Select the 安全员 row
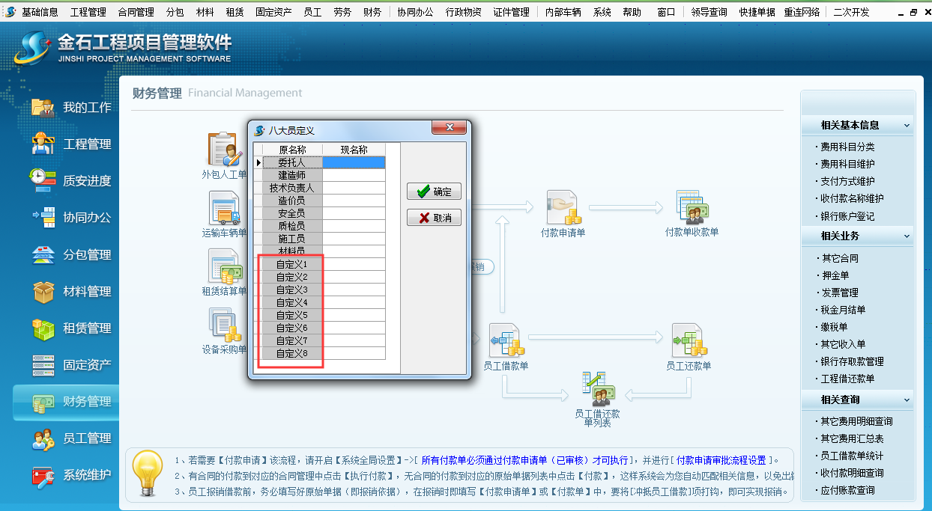 pyautogui.click(x=292, y=213)
